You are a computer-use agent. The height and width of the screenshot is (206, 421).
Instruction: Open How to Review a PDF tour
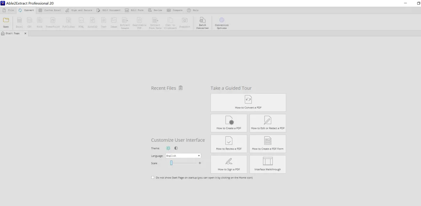tap(229, 144)
